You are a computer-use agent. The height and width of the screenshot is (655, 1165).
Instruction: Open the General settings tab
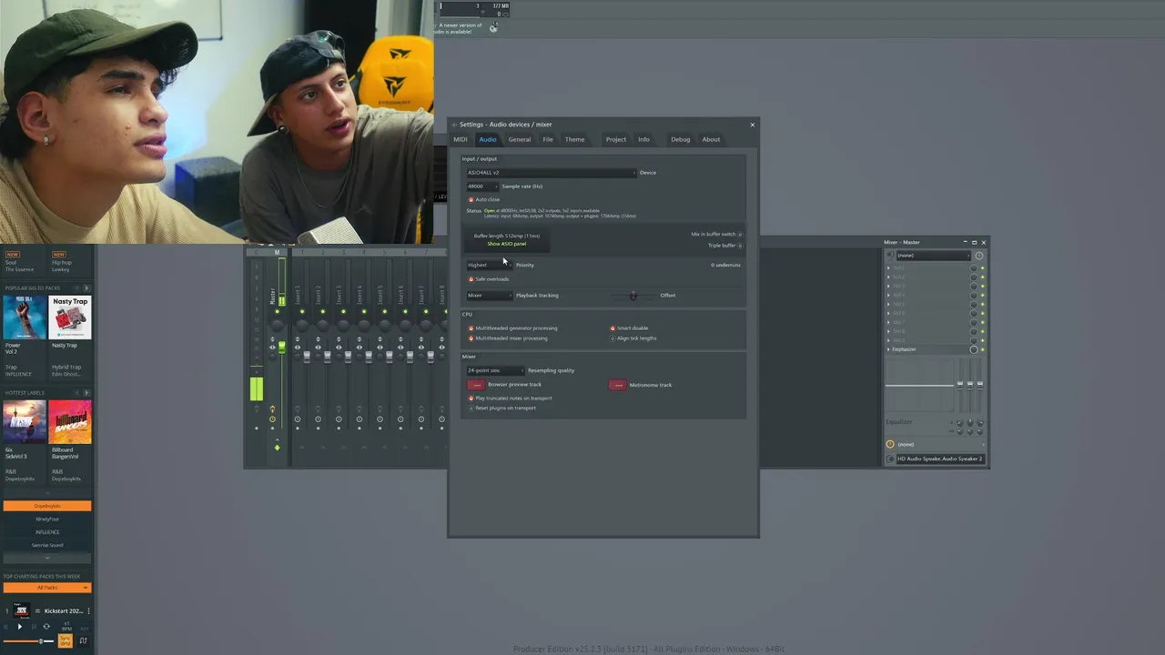(520, 139)
